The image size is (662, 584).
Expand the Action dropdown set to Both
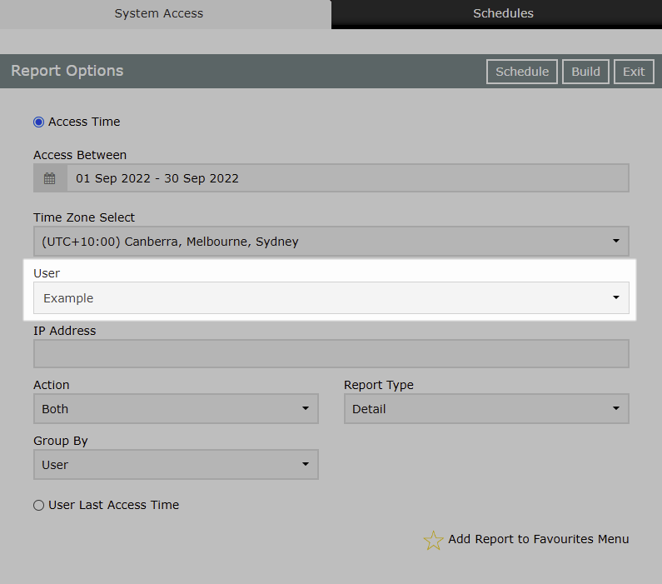point(176,408)
